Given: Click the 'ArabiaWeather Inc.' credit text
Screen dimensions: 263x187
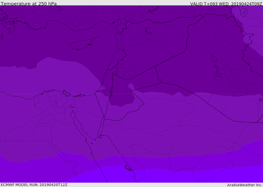Looking at the screenshot, I should tap(245, 185).
